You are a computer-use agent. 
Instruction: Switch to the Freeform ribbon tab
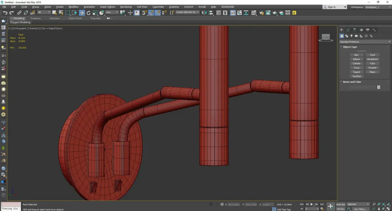click(36, 18)
